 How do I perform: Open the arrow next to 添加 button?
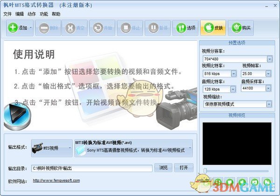(31, 28)
